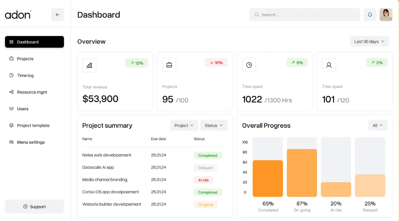Click the clock icon on Time spent card

(x=249, y=65)
